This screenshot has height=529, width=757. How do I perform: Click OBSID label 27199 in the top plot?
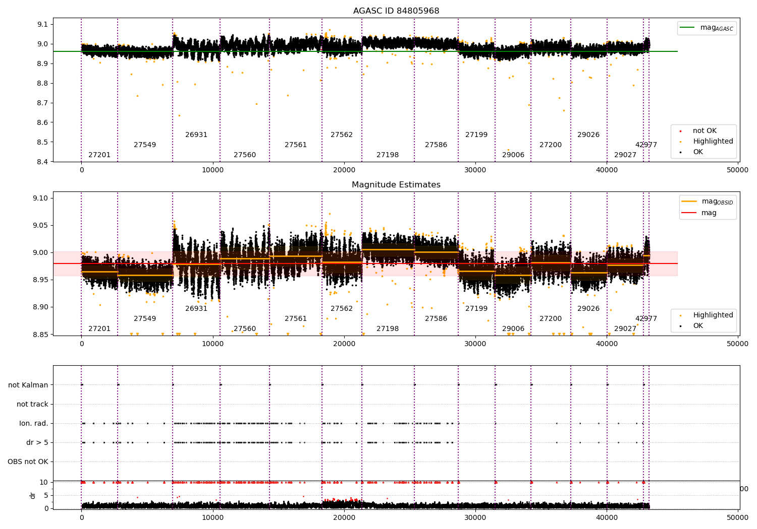point(476,135)
